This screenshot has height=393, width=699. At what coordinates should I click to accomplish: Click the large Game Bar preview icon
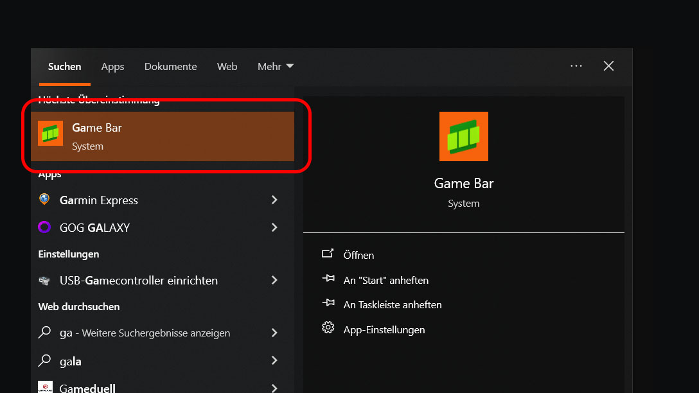(x=463, y=136)
